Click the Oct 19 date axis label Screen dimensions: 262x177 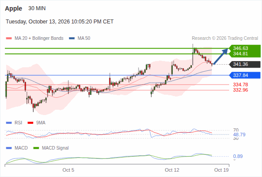(x=222, y=170)
